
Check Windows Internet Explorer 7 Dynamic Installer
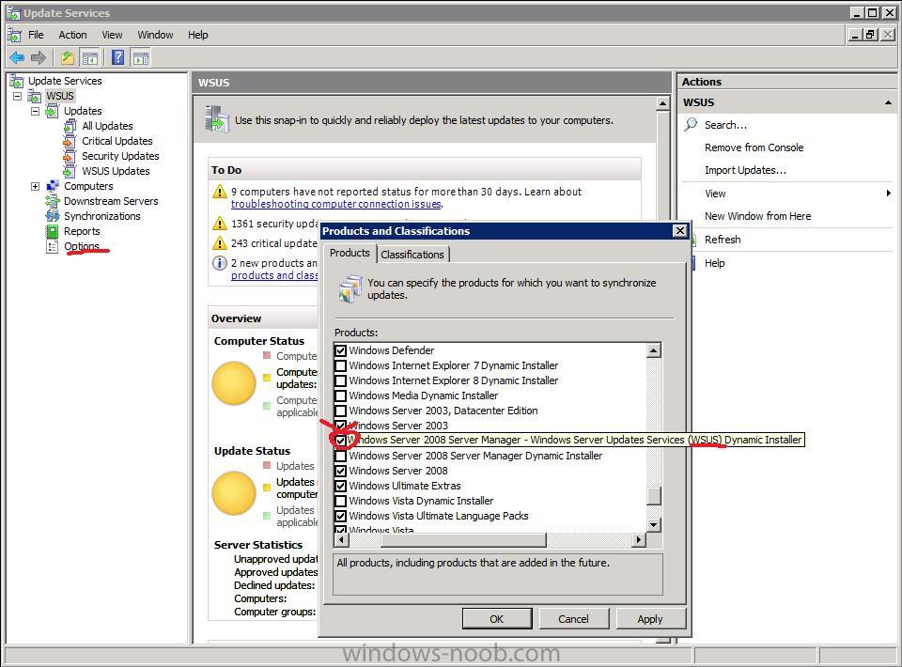340,365
